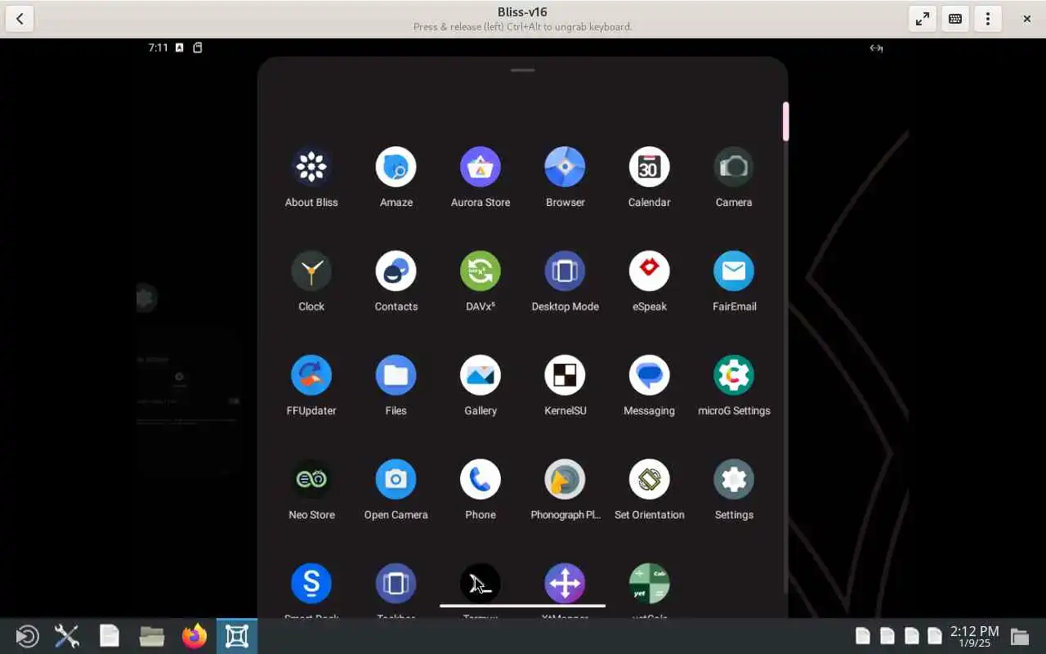This screenshot has width=1046, height=654.
Task: Click the panel start menu icon
Action: coord(27,636)
